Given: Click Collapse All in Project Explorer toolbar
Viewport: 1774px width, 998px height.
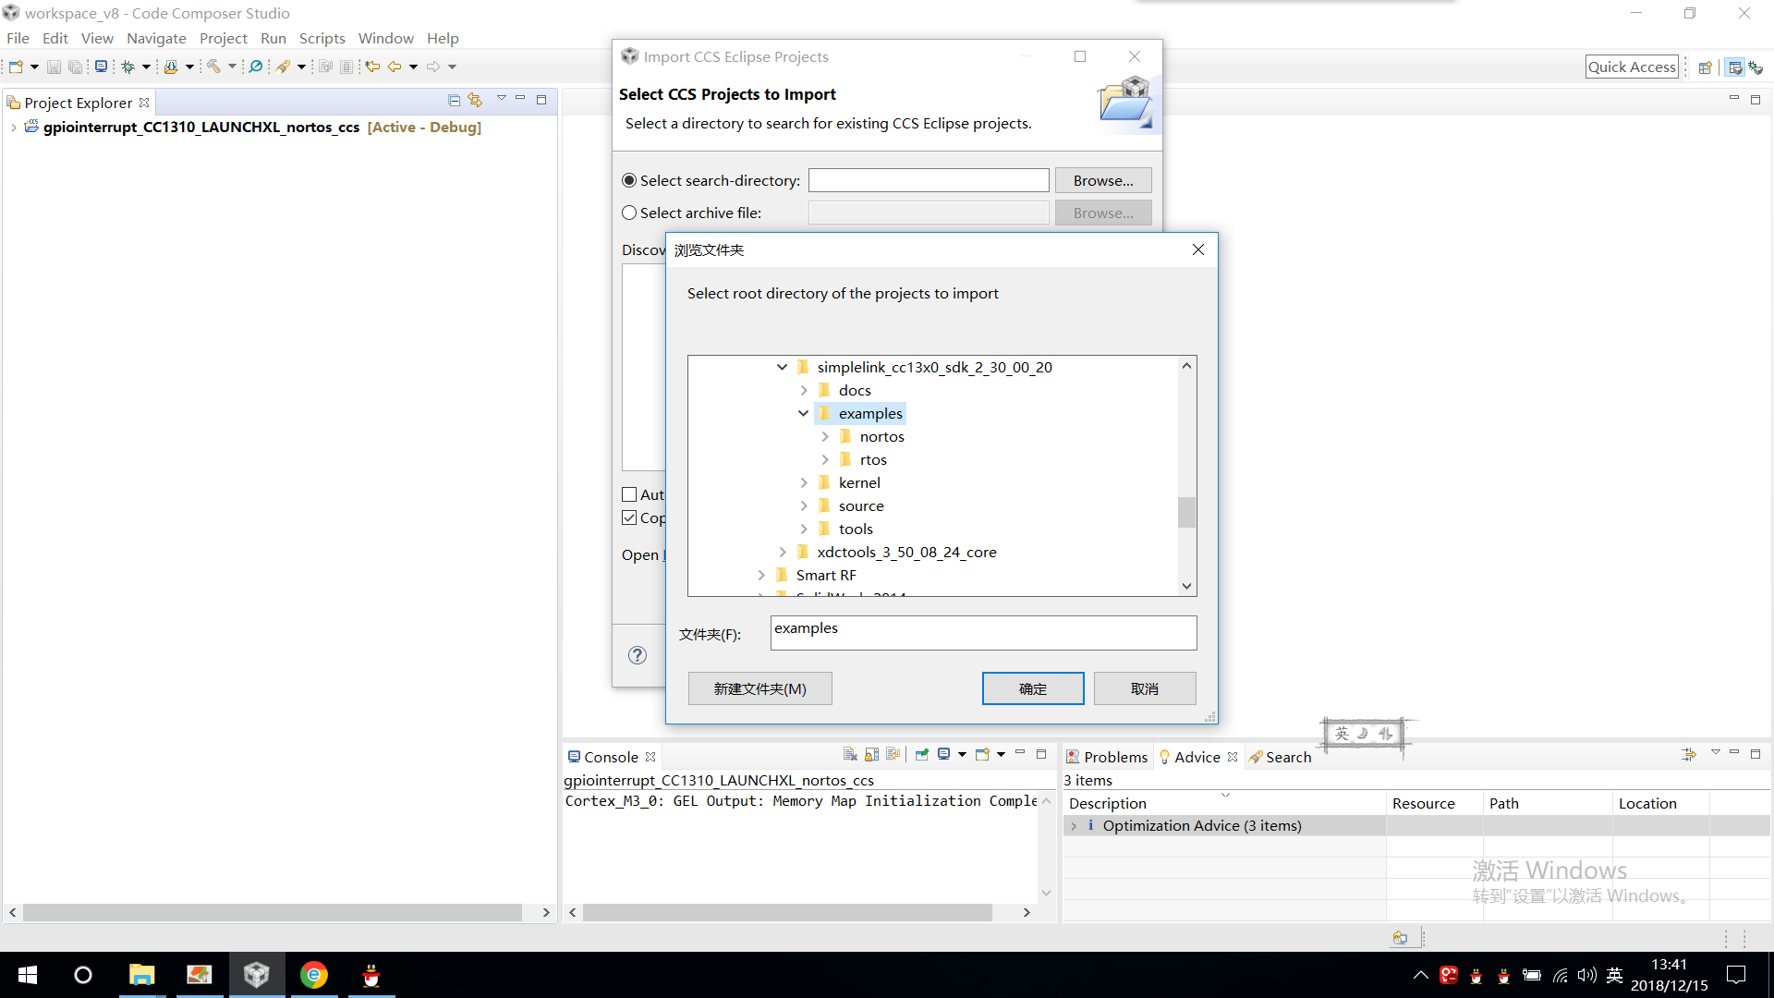Looking at the screenshot, I should click(x=454, y=100).
